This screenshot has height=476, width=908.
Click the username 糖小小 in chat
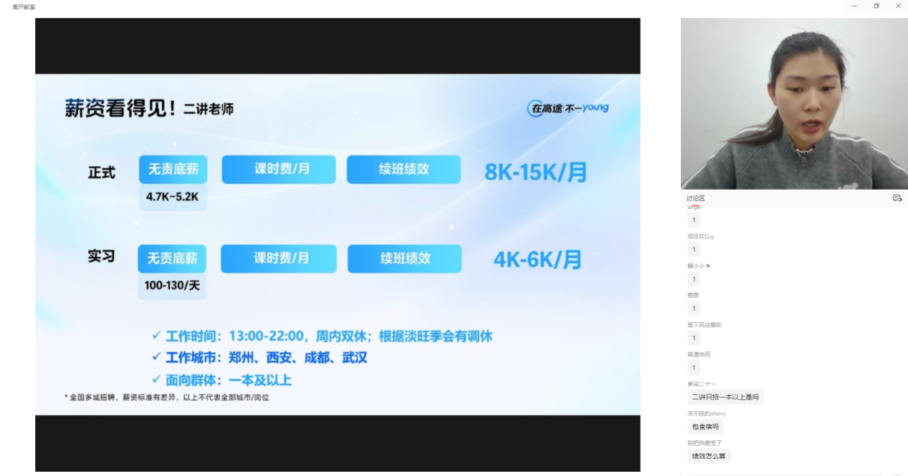697,266
